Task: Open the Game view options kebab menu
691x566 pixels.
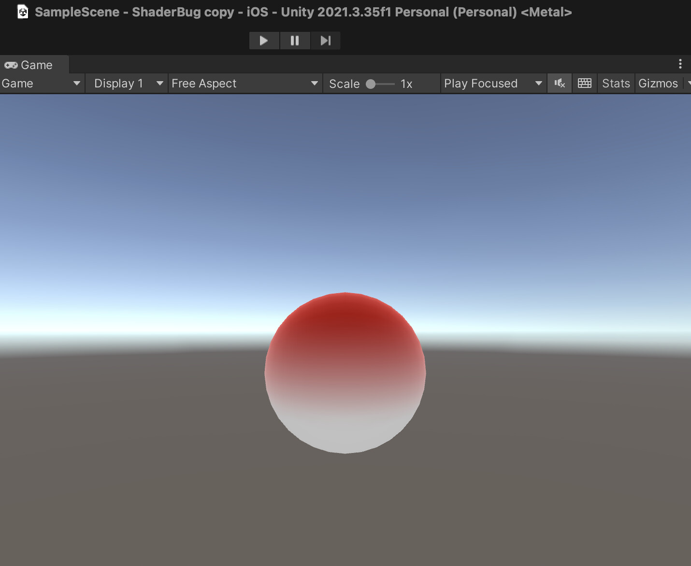Action: point(680,64)
